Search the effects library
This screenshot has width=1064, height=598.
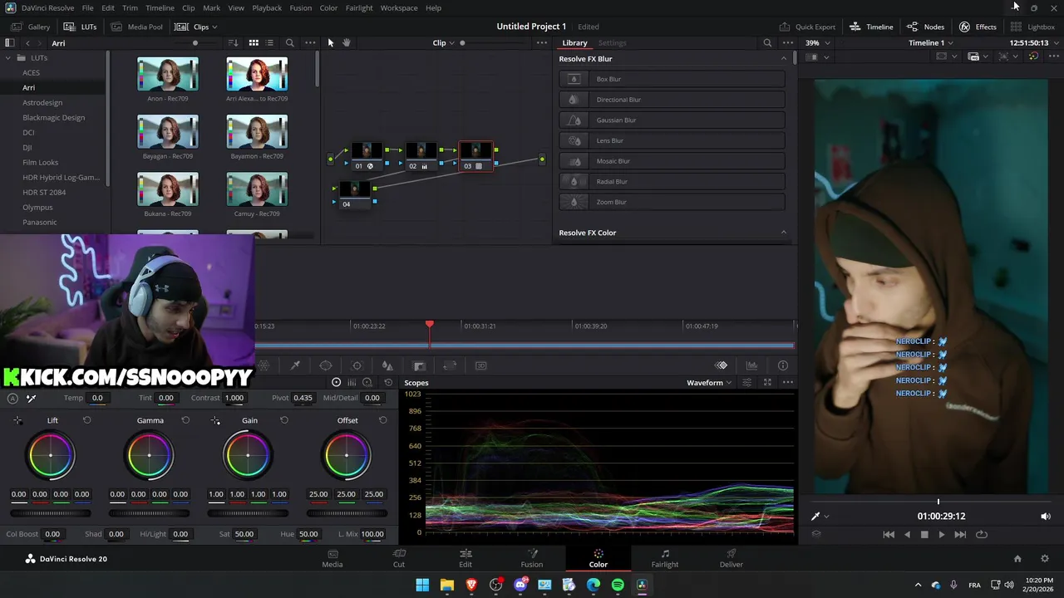pos(767,42)
